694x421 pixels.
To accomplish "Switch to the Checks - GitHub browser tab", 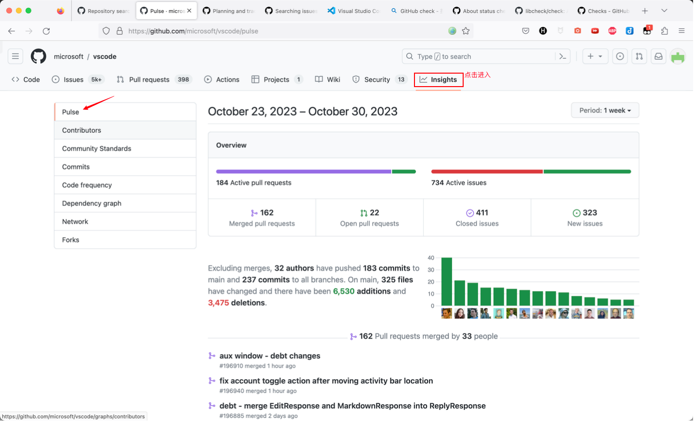I will (x=603, y=11).
